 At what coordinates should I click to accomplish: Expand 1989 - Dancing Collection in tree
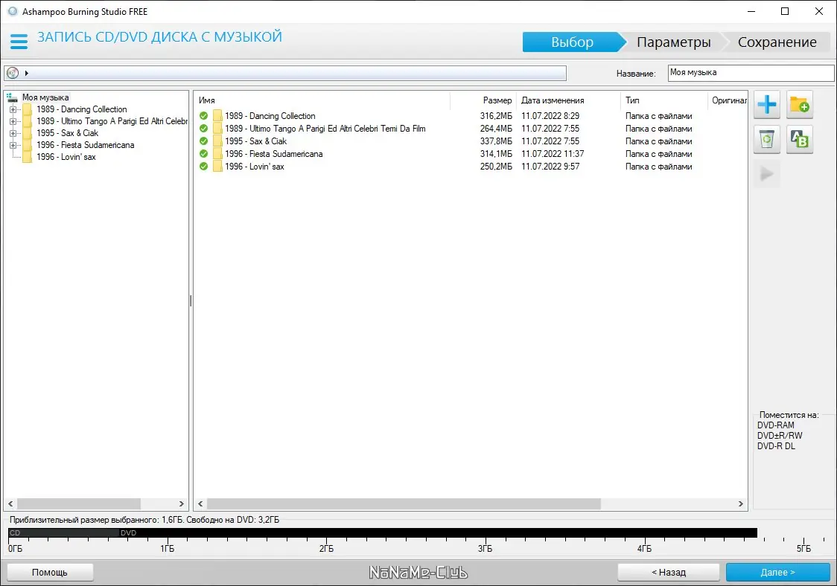click(13, 109)
